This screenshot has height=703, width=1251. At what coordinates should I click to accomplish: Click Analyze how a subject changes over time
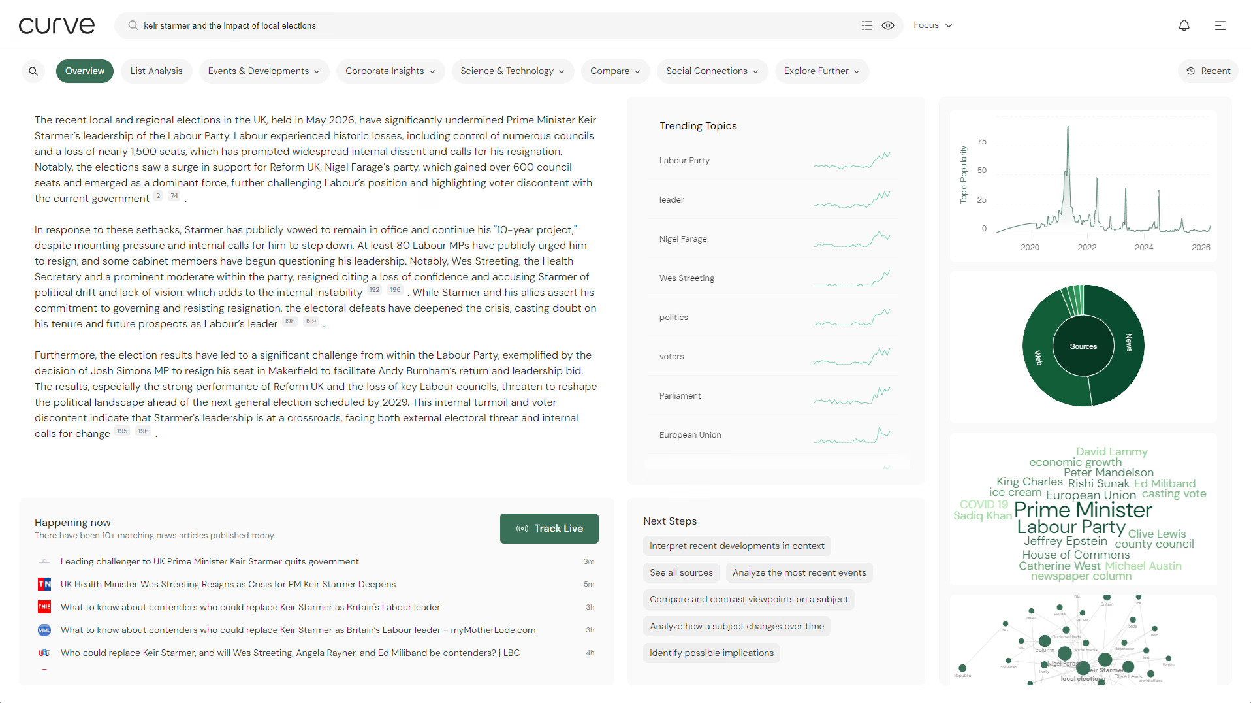pyautogui.click(x=736, y=627)
